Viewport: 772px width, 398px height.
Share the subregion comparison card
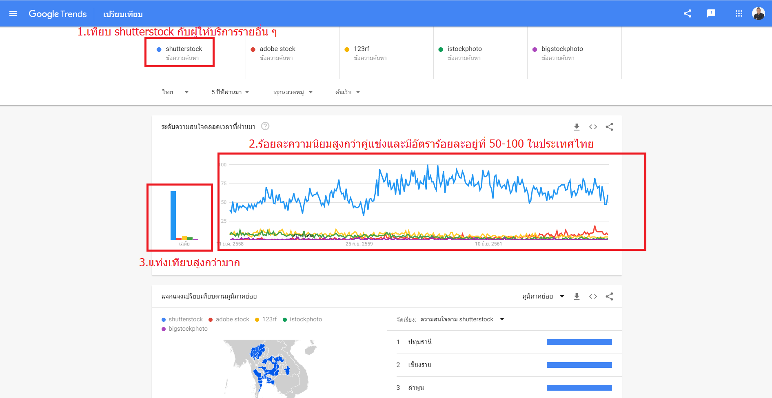tap(609, 296)
